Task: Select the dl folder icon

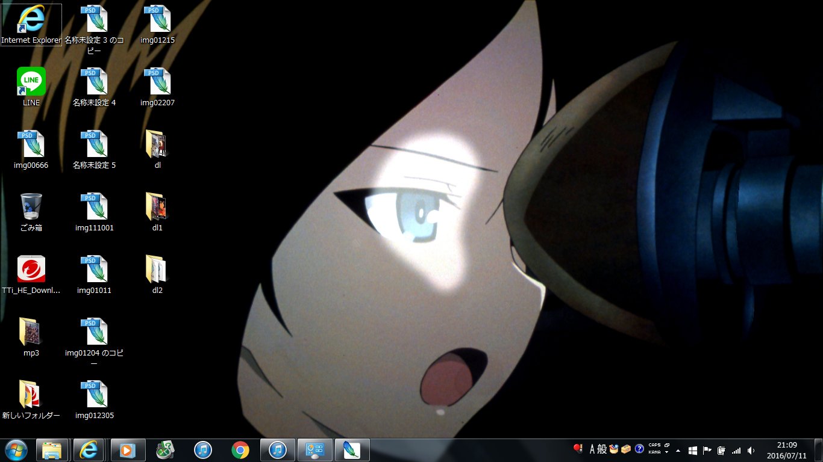Action: [157, 150]
